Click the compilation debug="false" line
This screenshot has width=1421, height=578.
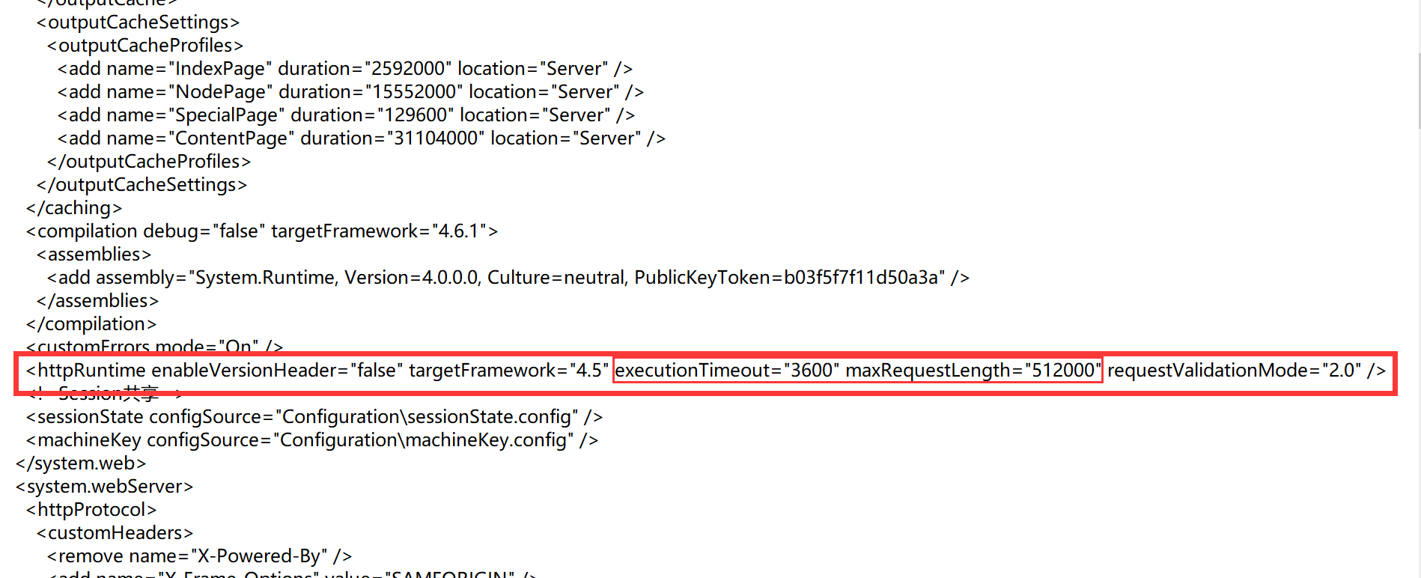[x=262, y=231]
